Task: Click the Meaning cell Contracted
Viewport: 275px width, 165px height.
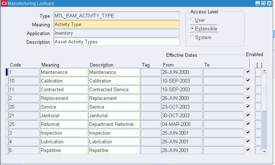Action: coord(64,89)
